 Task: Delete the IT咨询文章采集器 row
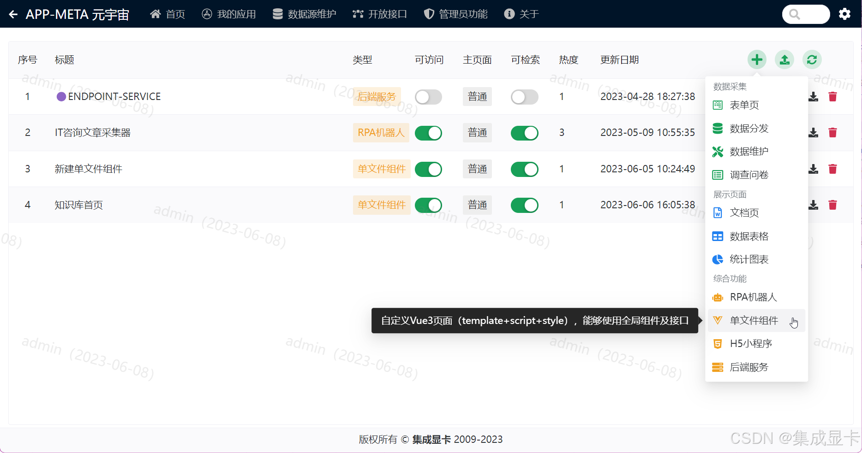point(832,133)
